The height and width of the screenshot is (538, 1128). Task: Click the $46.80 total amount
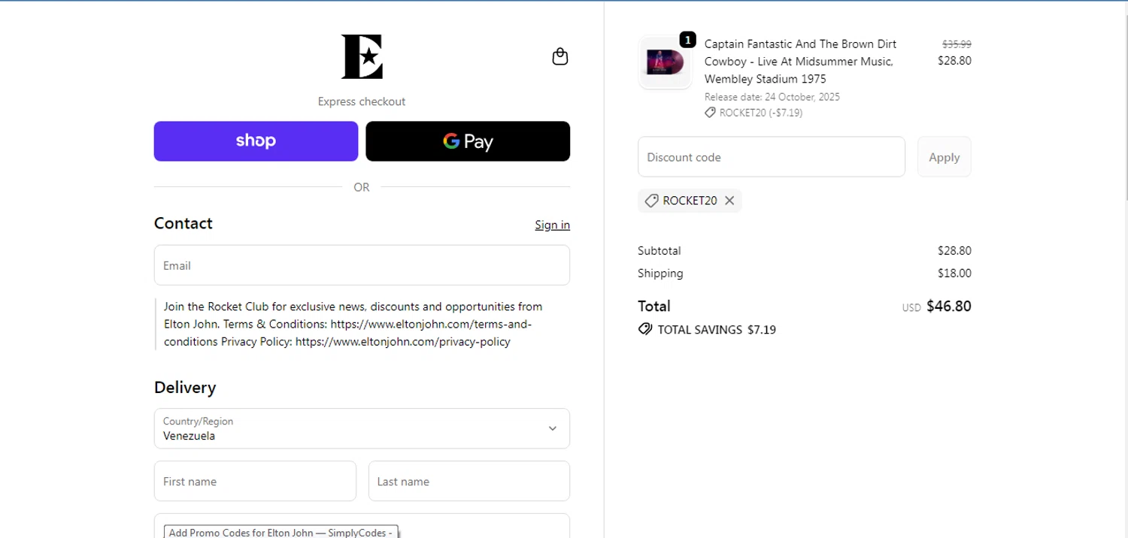pos(949,306)
